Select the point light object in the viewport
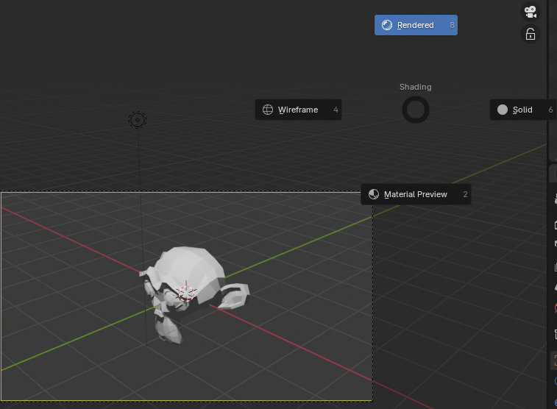The width and height of the screenshot is (557, 409). [138, 120]
